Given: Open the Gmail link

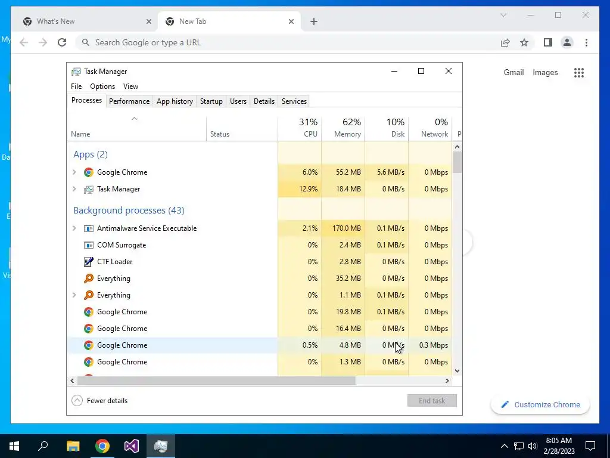Looking at the screenshot, I should click(513, 72).
